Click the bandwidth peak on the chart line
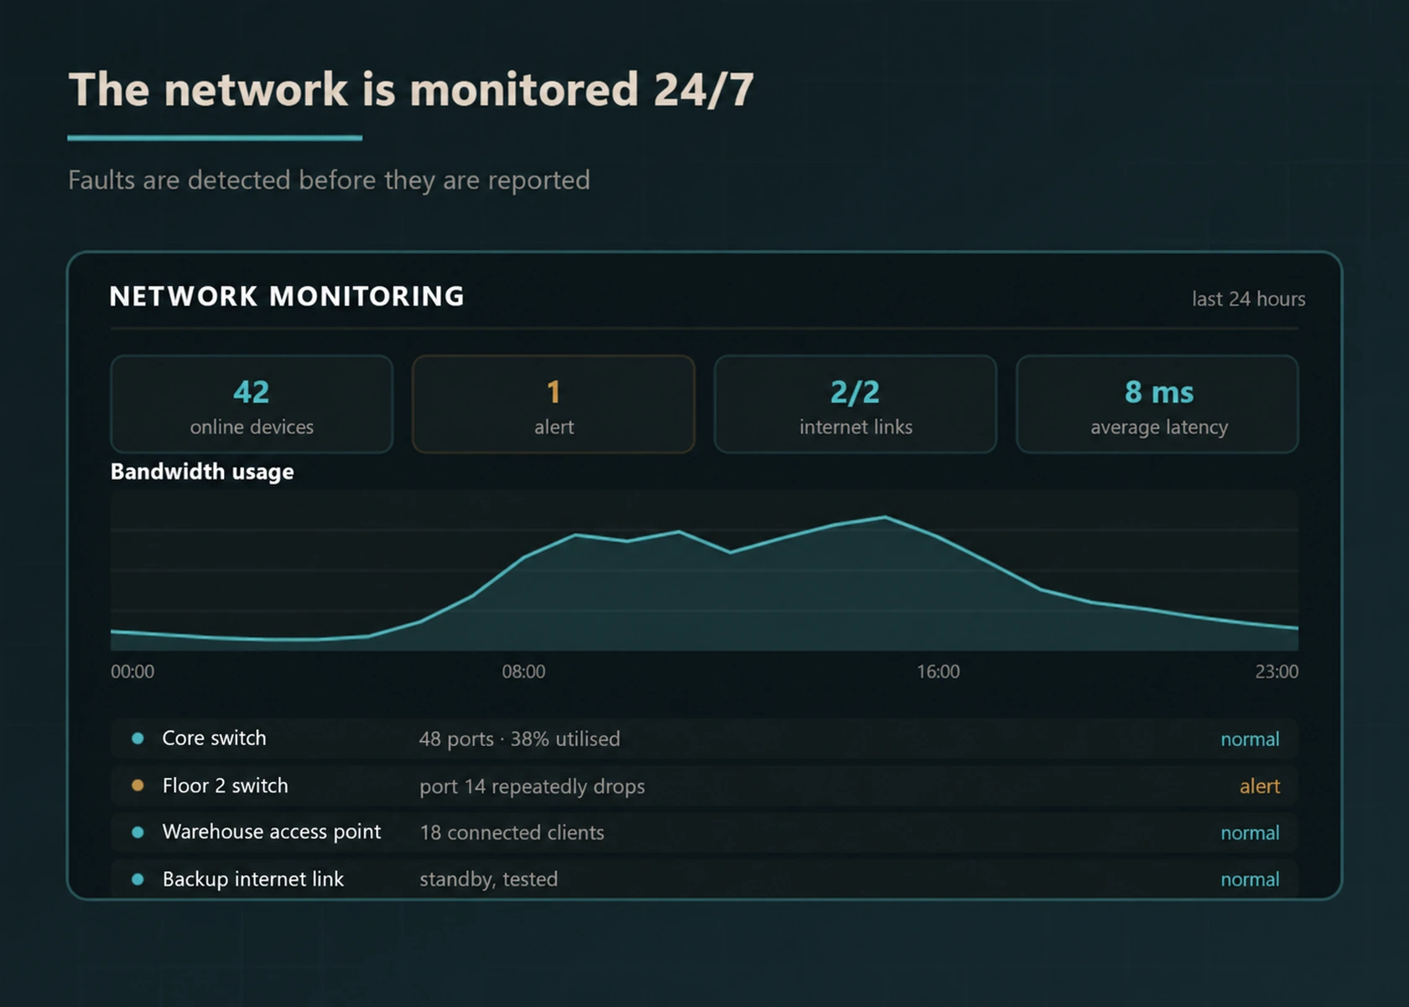Viewport: 1409px width, 1007px height. point(885,517)
